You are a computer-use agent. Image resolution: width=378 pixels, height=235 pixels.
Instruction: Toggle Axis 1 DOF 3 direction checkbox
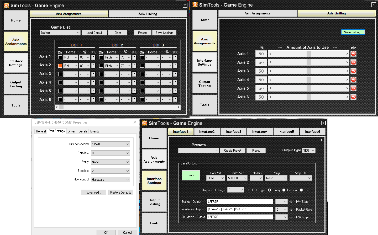click(142, 57)
